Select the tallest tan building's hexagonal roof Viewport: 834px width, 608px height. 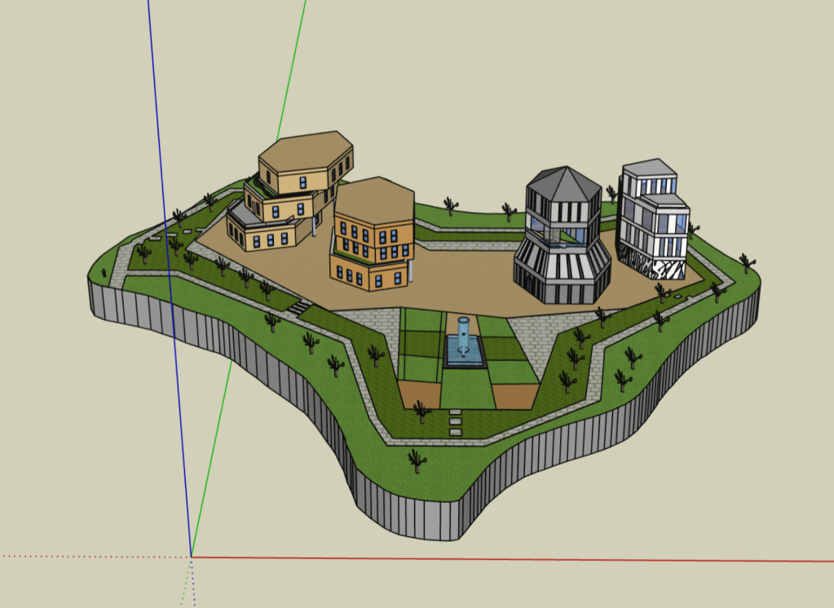[305, 151]
